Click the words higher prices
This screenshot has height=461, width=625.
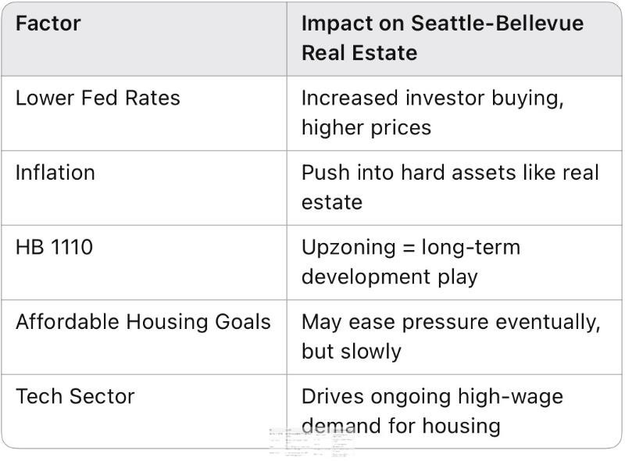(366, 128)
